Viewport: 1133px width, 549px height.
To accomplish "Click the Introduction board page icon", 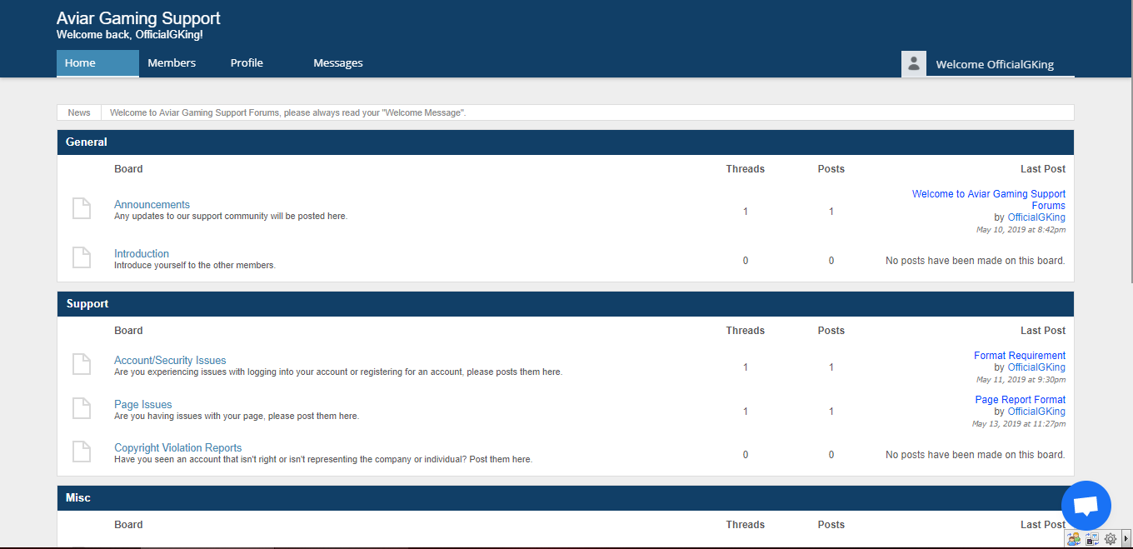I will pos(82,257).
